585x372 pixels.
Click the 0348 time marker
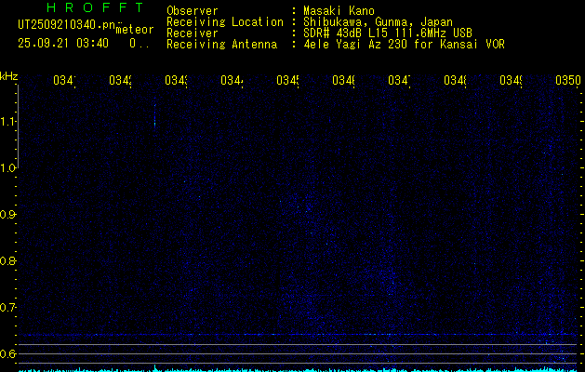(455, 80)
